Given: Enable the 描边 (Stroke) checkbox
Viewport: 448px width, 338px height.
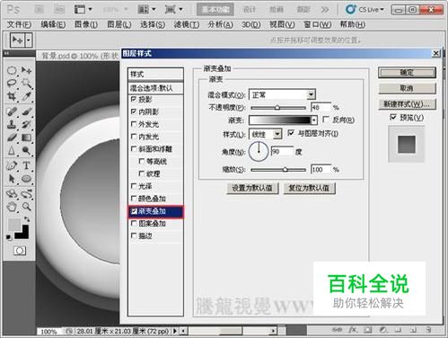Looking at the screenshot, I should [x=134, y=236].
